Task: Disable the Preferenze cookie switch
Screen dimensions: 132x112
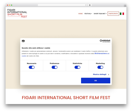Action: point(55,67)
